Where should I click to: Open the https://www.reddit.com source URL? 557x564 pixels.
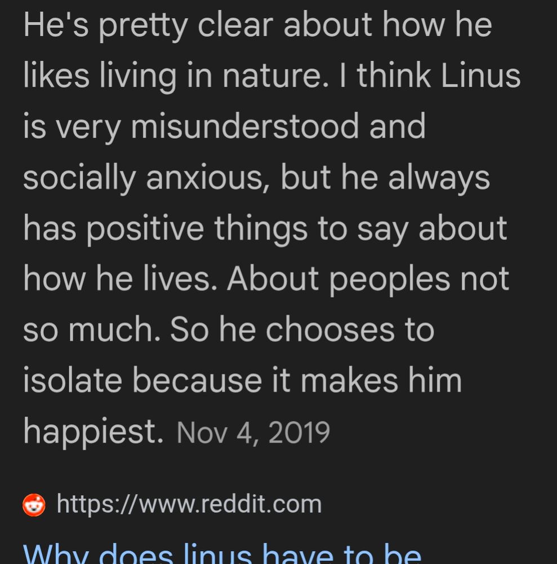(189, 504)
